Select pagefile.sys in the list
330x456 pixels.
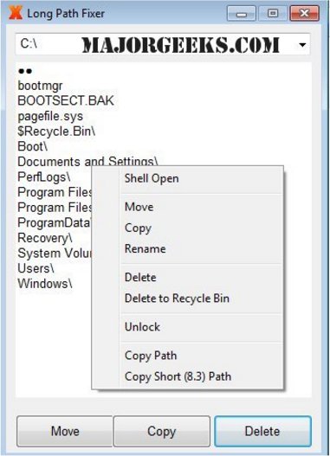click(x=50, y=116)
